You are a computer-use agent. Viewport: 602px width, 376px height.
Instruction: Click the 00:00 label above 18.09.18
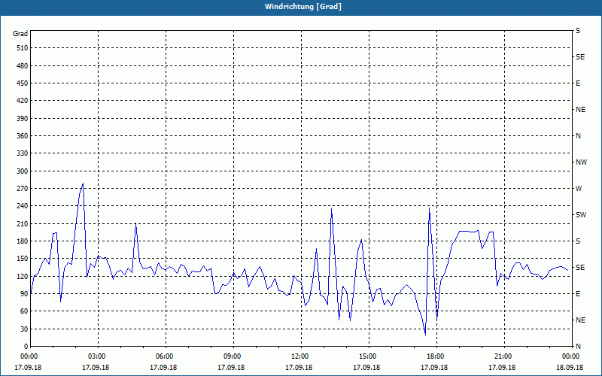(570, 356)
